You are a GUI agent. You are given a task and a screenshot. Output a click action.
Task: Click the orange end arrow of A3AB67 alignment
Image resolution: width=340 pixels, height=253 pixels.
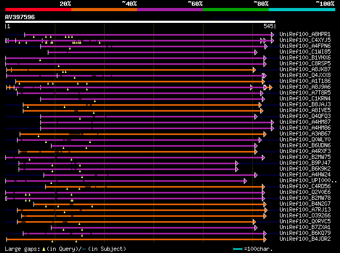(265, 134)
